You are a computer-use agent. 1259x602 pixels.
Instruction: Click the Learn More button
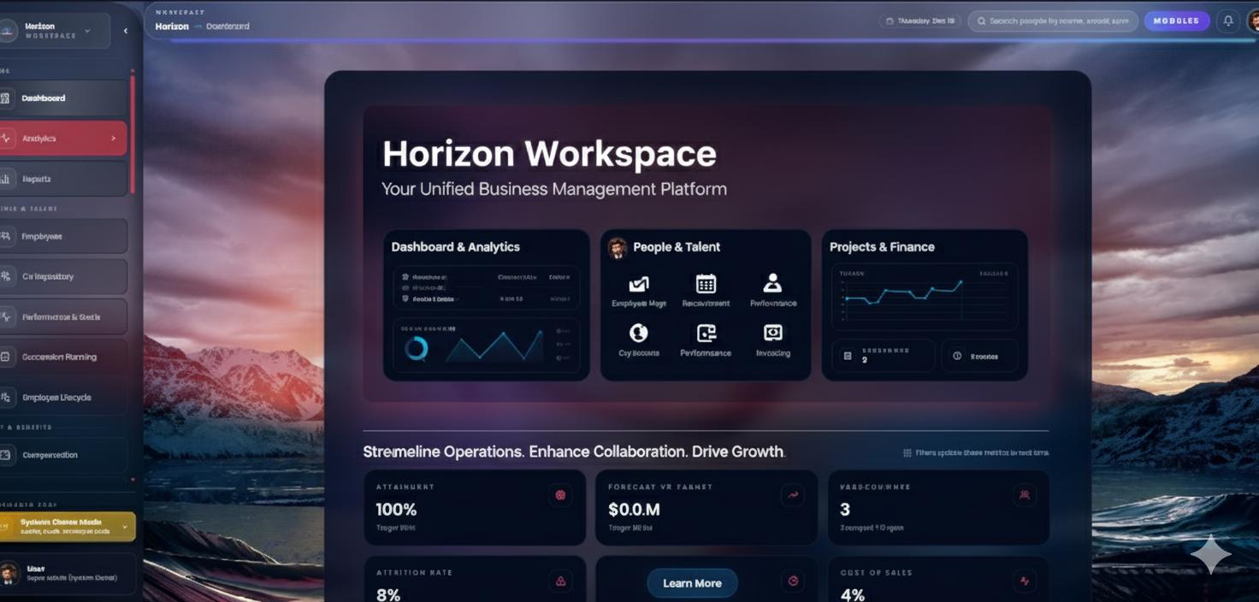692,583
